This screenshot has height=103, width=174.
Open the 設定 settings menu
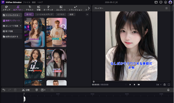click(x=34, y=2)
